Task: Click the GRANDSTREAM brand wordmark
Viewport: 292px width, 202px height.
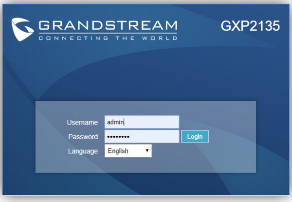Action: tap(108, 25)
